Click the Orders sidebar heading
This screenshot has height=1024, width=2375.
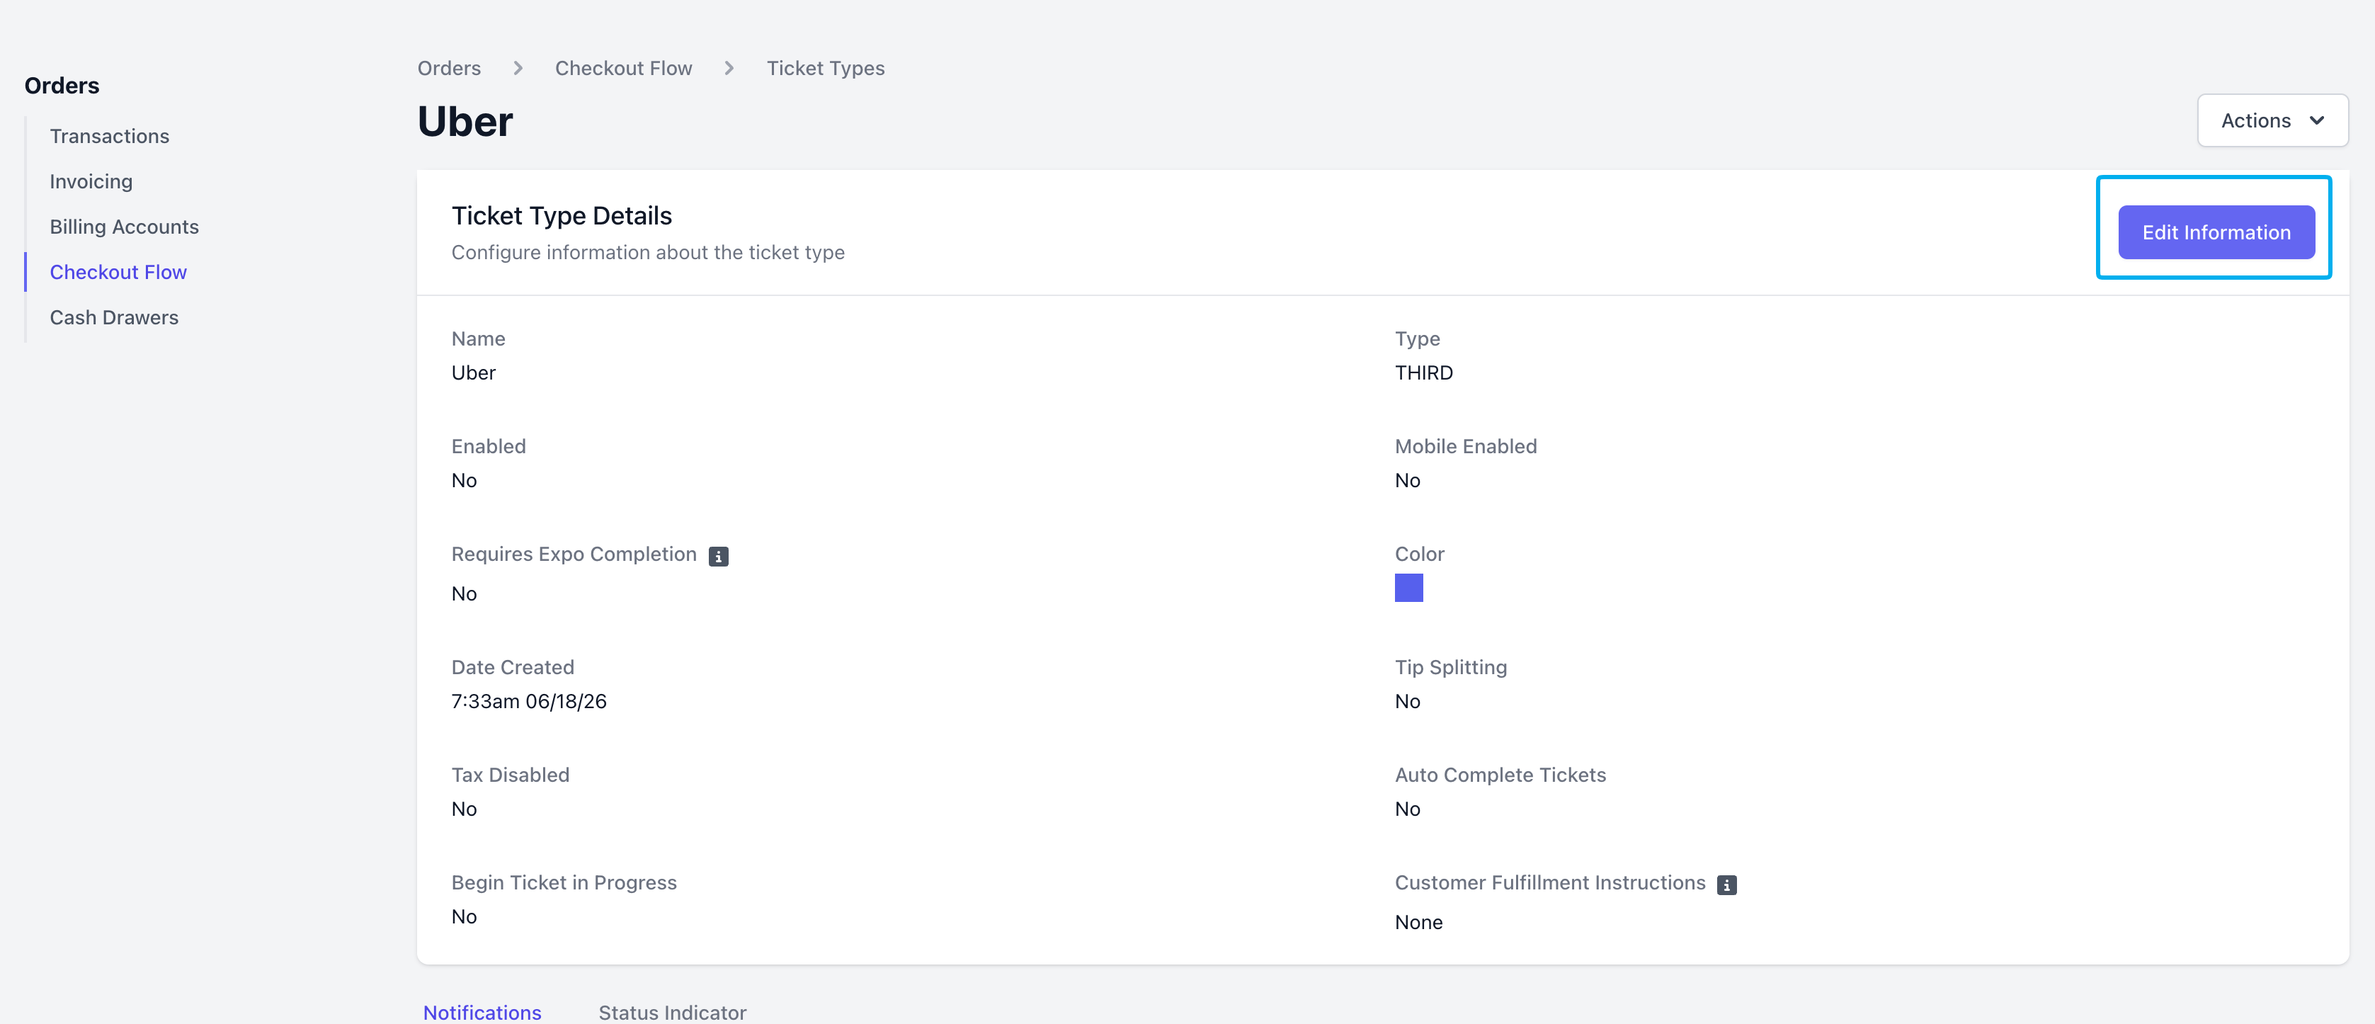(x=62, y=86)
